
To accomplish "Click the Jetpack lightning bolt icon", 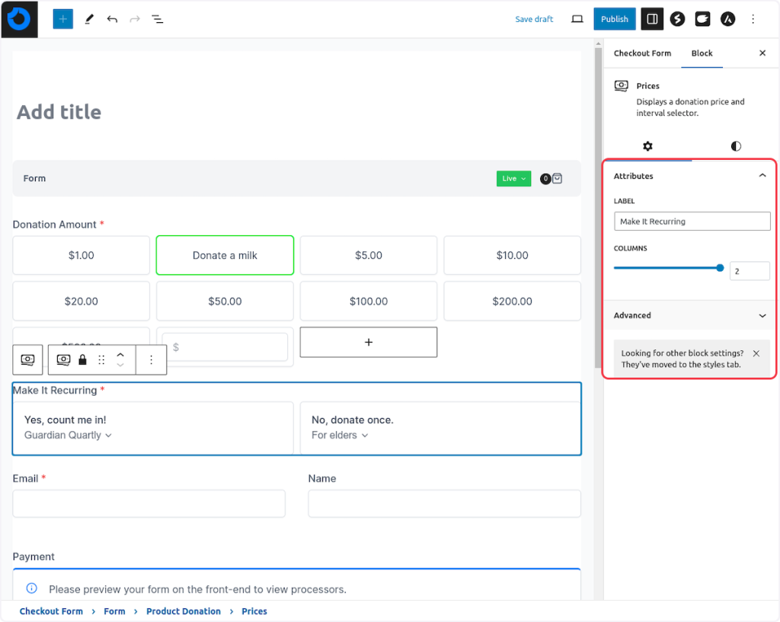I will coord(677,19).
